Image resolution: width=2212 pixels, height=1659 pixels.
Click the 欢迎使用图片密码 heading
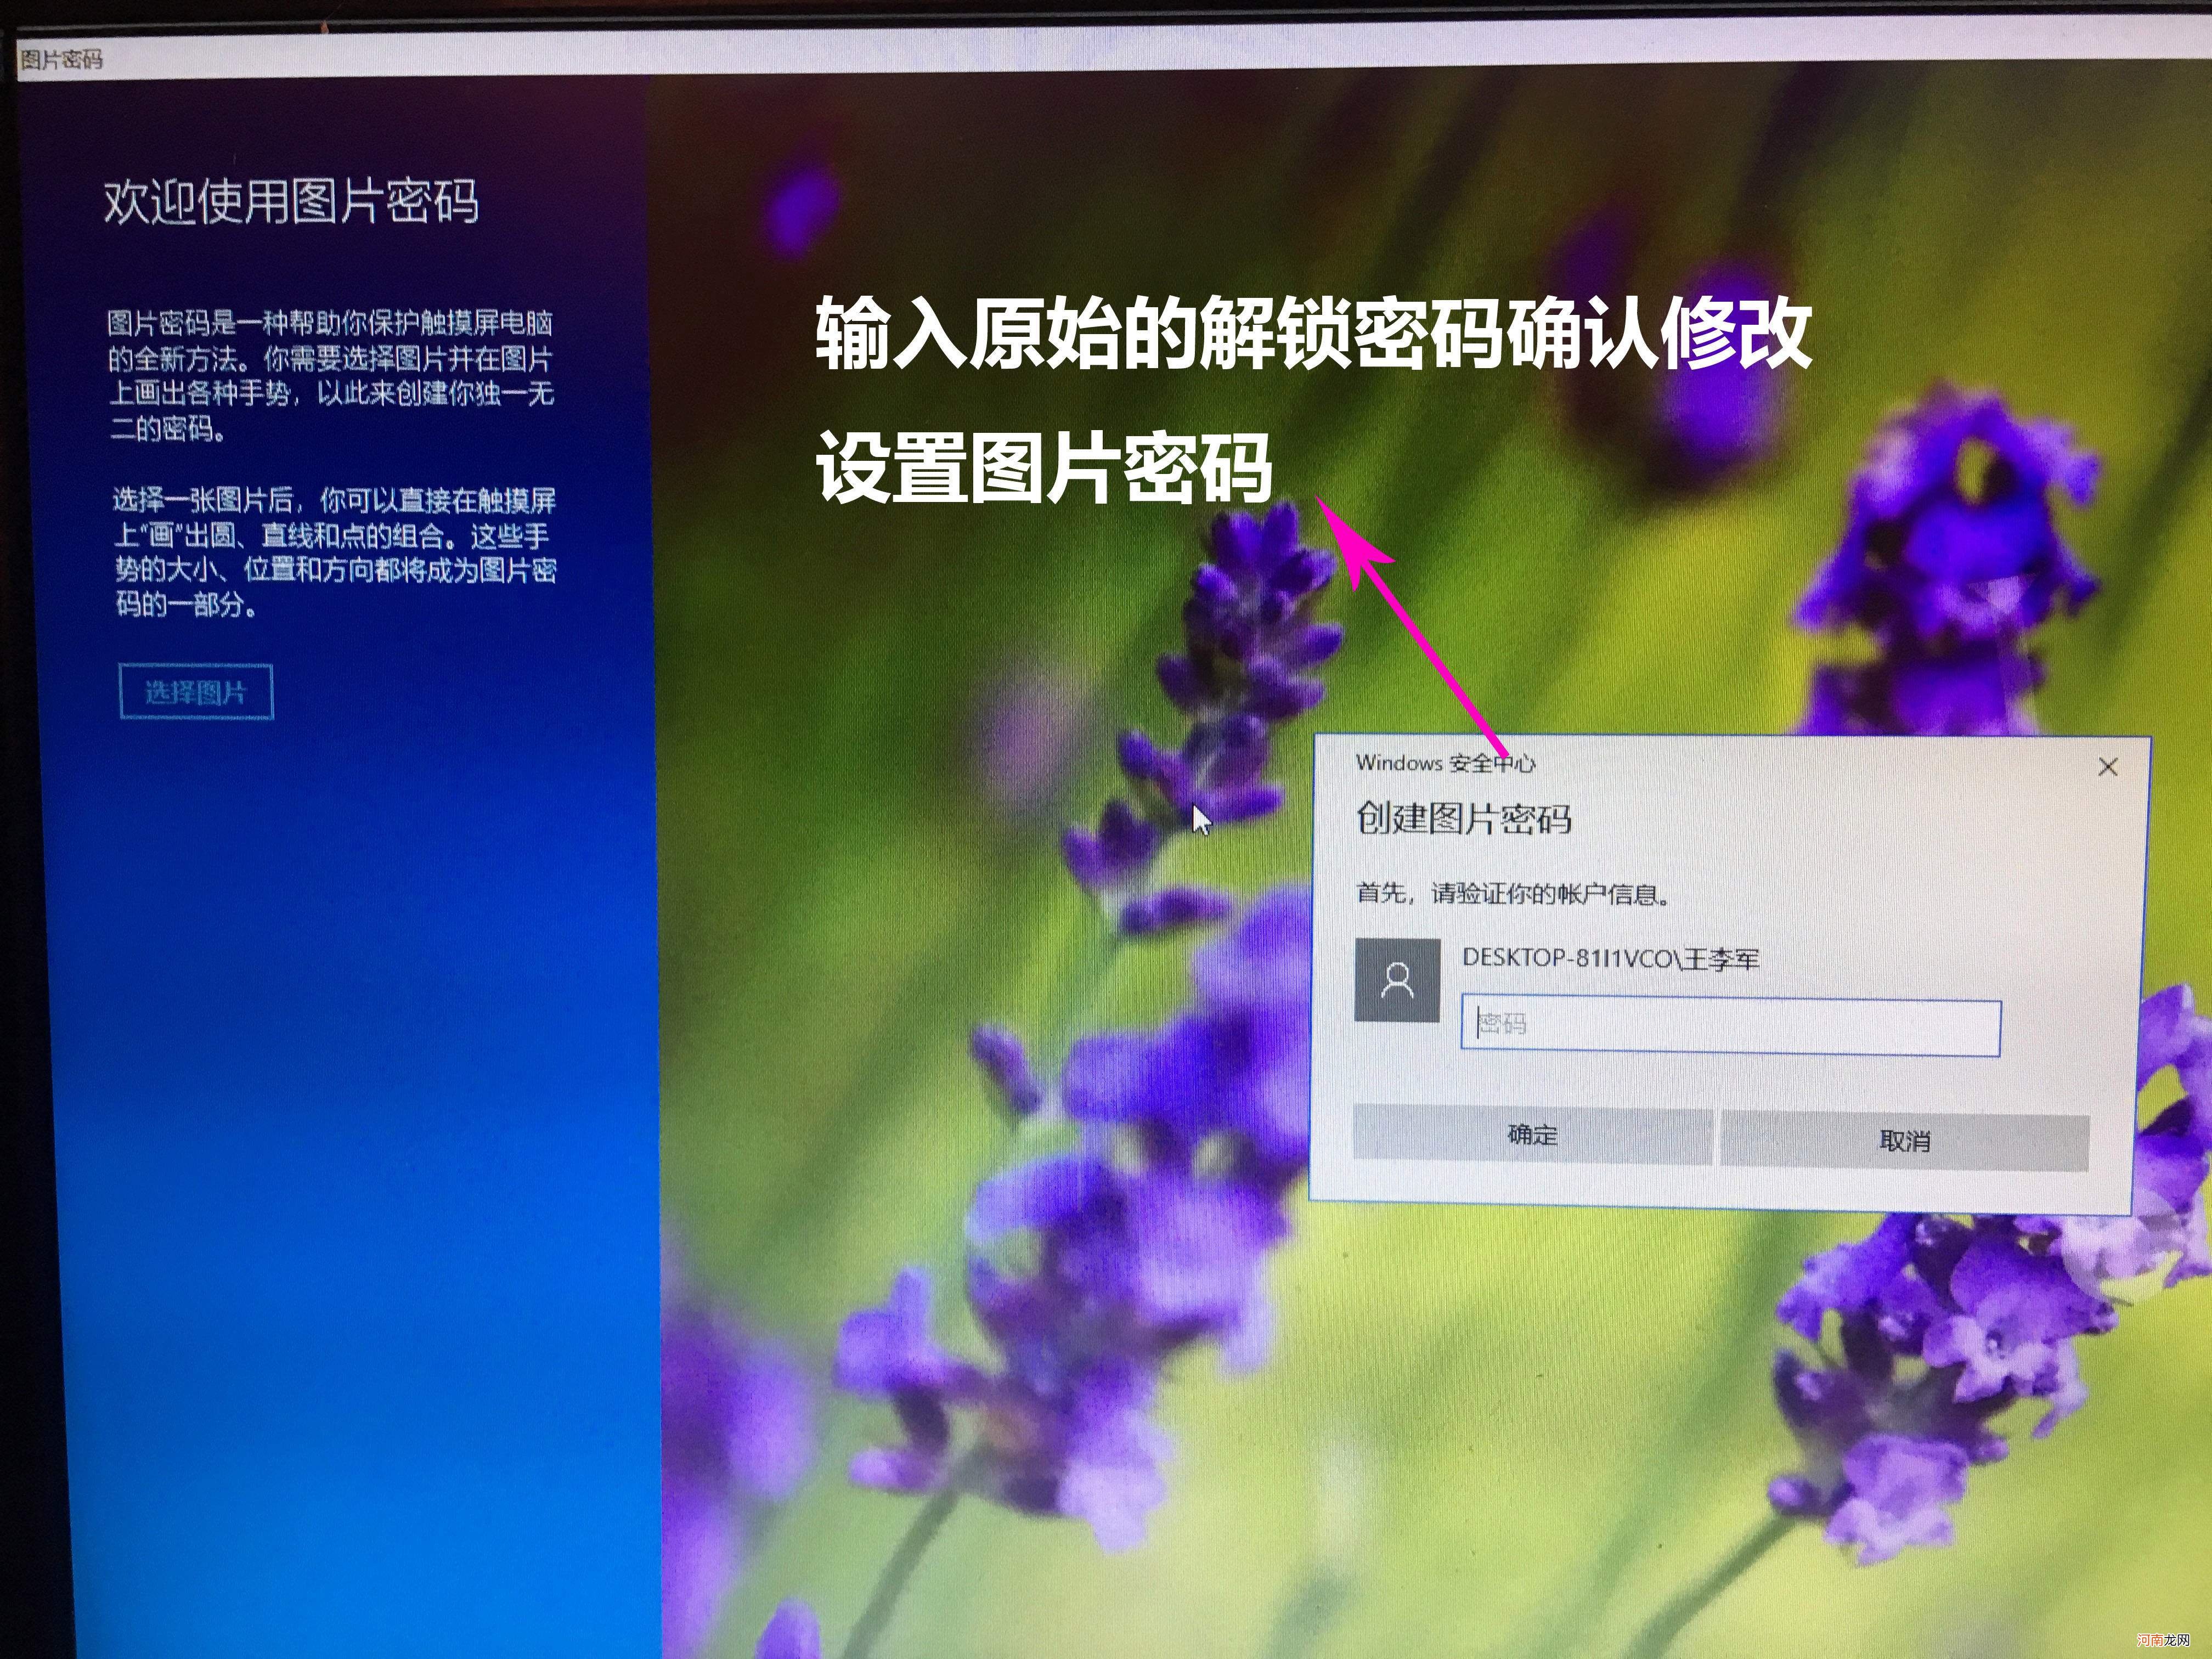291,201
